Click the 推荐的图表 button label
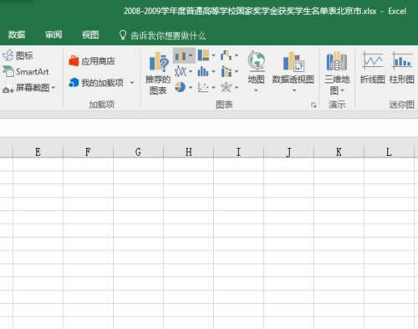Image resolution: width=418 pixels, height=329 pixels. tap(158, 85)
